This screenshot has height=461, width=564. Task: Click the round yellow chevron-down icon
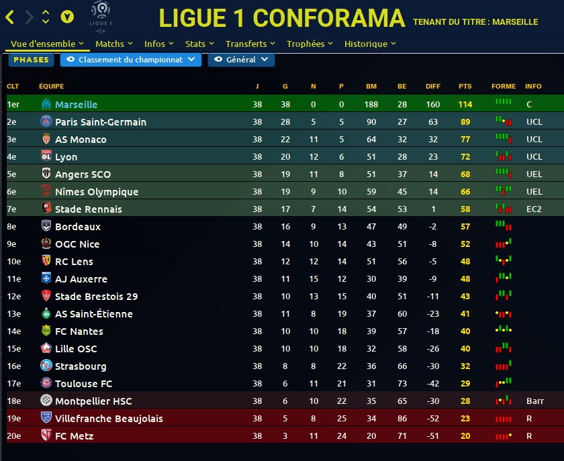click(66, 17)
